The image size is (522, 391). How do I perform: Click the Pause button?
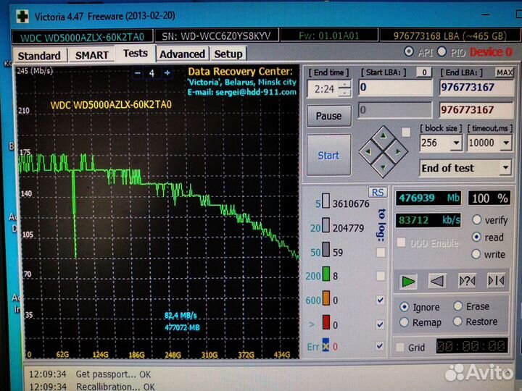pos(329,116)
